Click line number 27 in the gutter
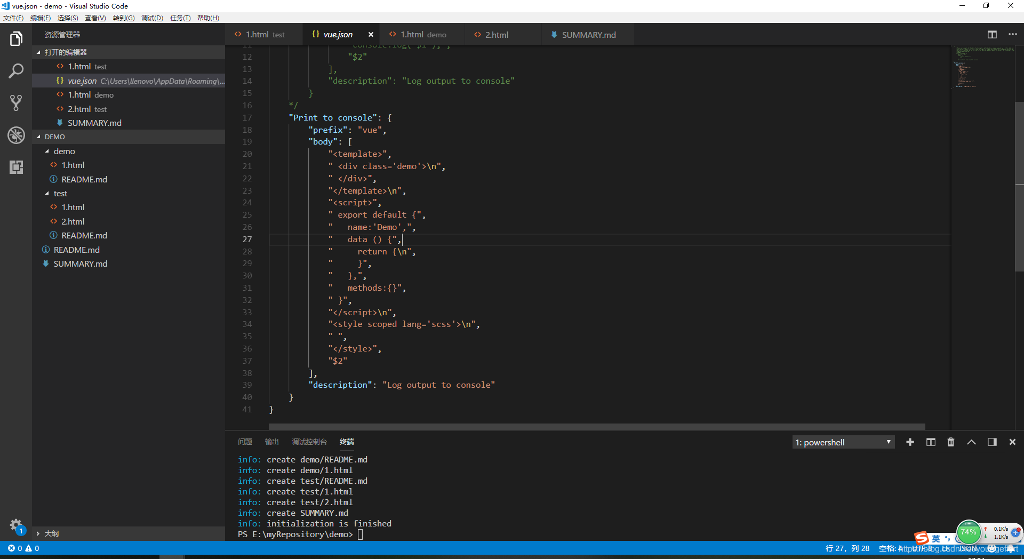The width and height of the screenshot is (1024, 559). (x=247, y=239)
